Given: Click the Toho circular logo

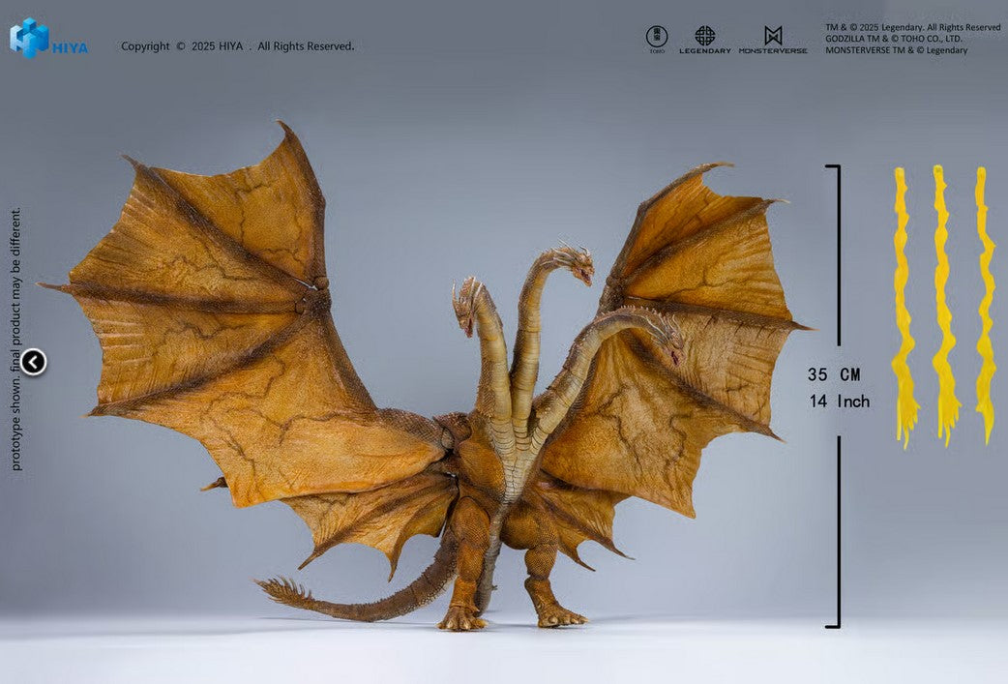Looking at the screenshot, I should click(656, 39).
